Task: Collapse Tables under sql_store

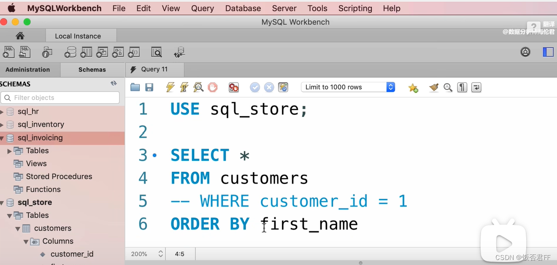Action: (10, 216)
